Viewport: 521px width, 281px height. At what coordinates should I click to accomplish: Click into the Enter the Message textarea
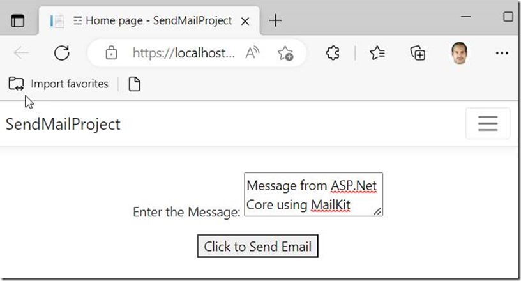coord(313,195)
